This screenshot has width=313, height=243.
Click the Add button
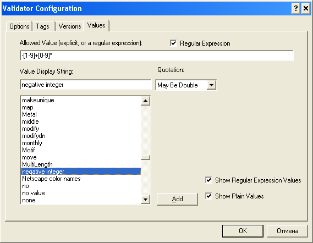177,199
